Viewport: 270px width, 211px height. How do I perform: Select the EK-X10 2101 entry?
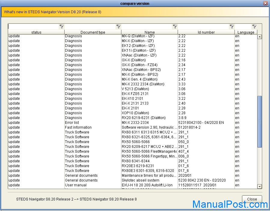click(x=132, y=99)
